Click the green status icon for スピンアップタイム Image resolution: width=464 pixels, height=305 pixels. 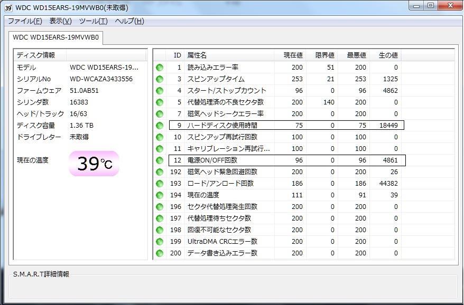160,79
